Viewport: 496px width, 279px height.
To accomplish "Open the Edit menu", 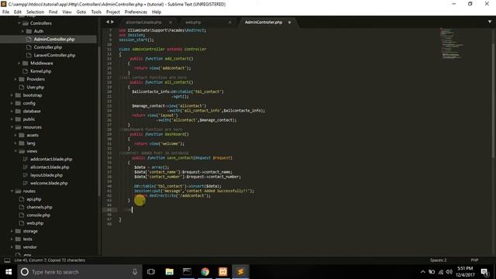I will 18,12.
